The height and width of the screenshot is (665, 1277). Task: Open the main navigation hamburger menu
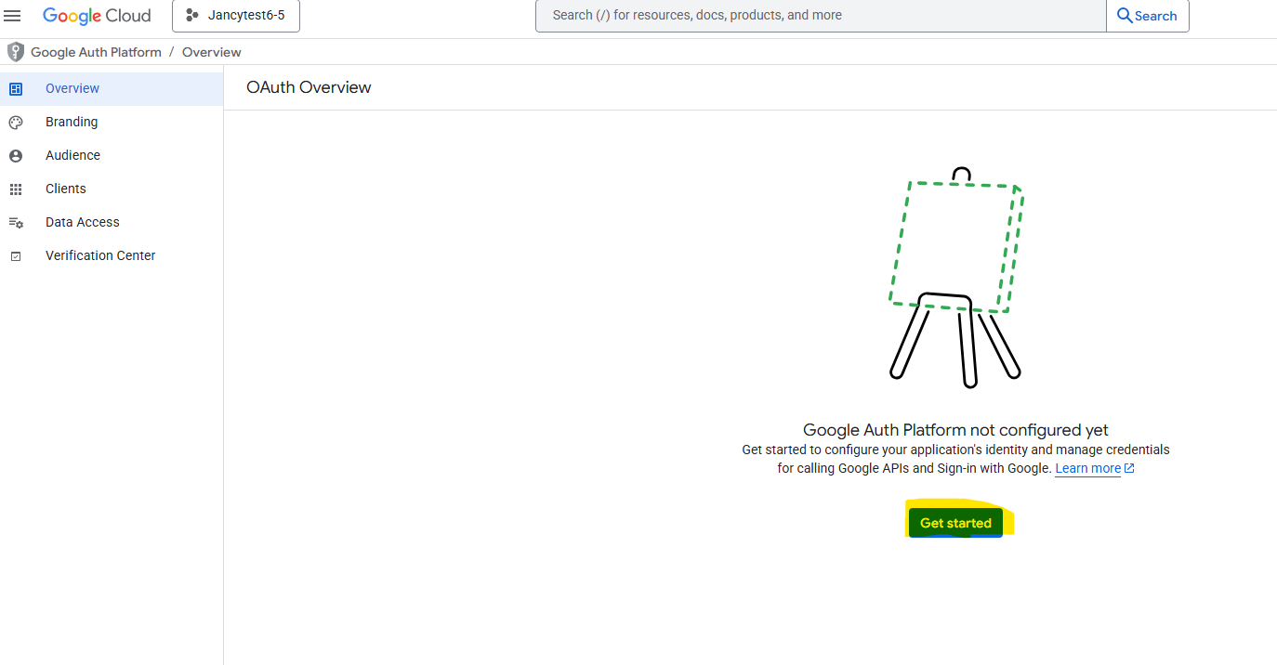click(13, 16)
